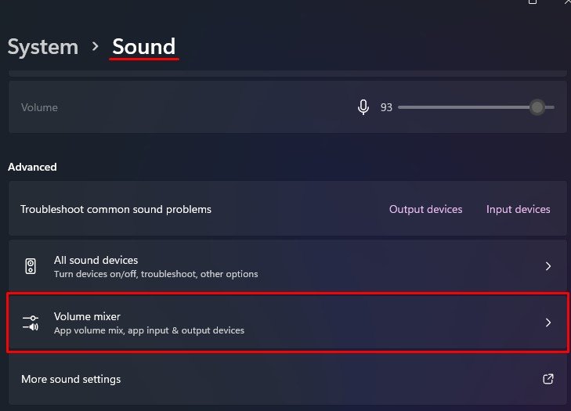
Task: Go back to System breadcrumb
Action: [43, 47]
